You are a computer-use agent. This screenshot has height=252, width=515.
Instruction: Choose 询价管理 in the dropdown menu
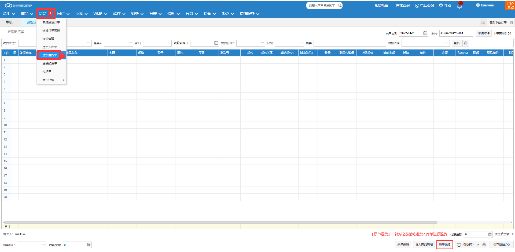(51, 39)
